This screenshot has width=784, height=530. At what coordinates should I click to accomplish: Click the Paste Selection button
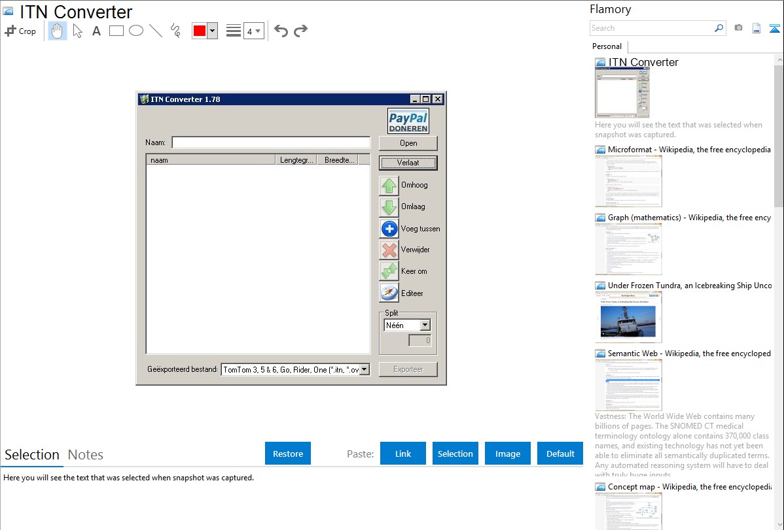[455, 454]
